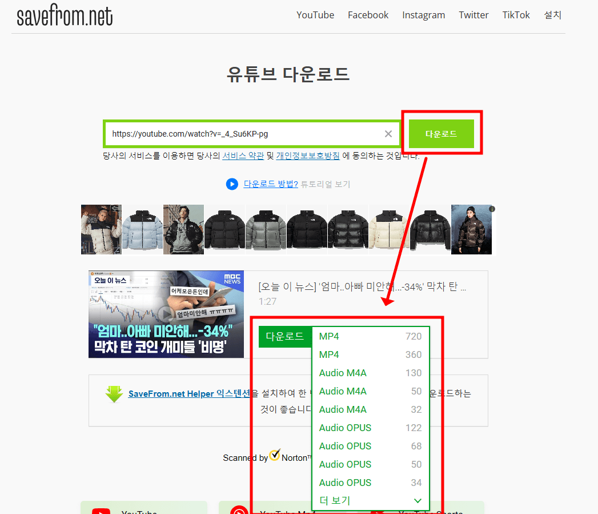
Task: Click the bright green 다운로드 button beside URL field
Action: click(x=442, y=134)
